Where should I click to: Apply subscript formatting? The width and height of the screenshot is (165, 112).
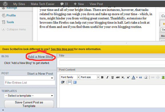123,78
